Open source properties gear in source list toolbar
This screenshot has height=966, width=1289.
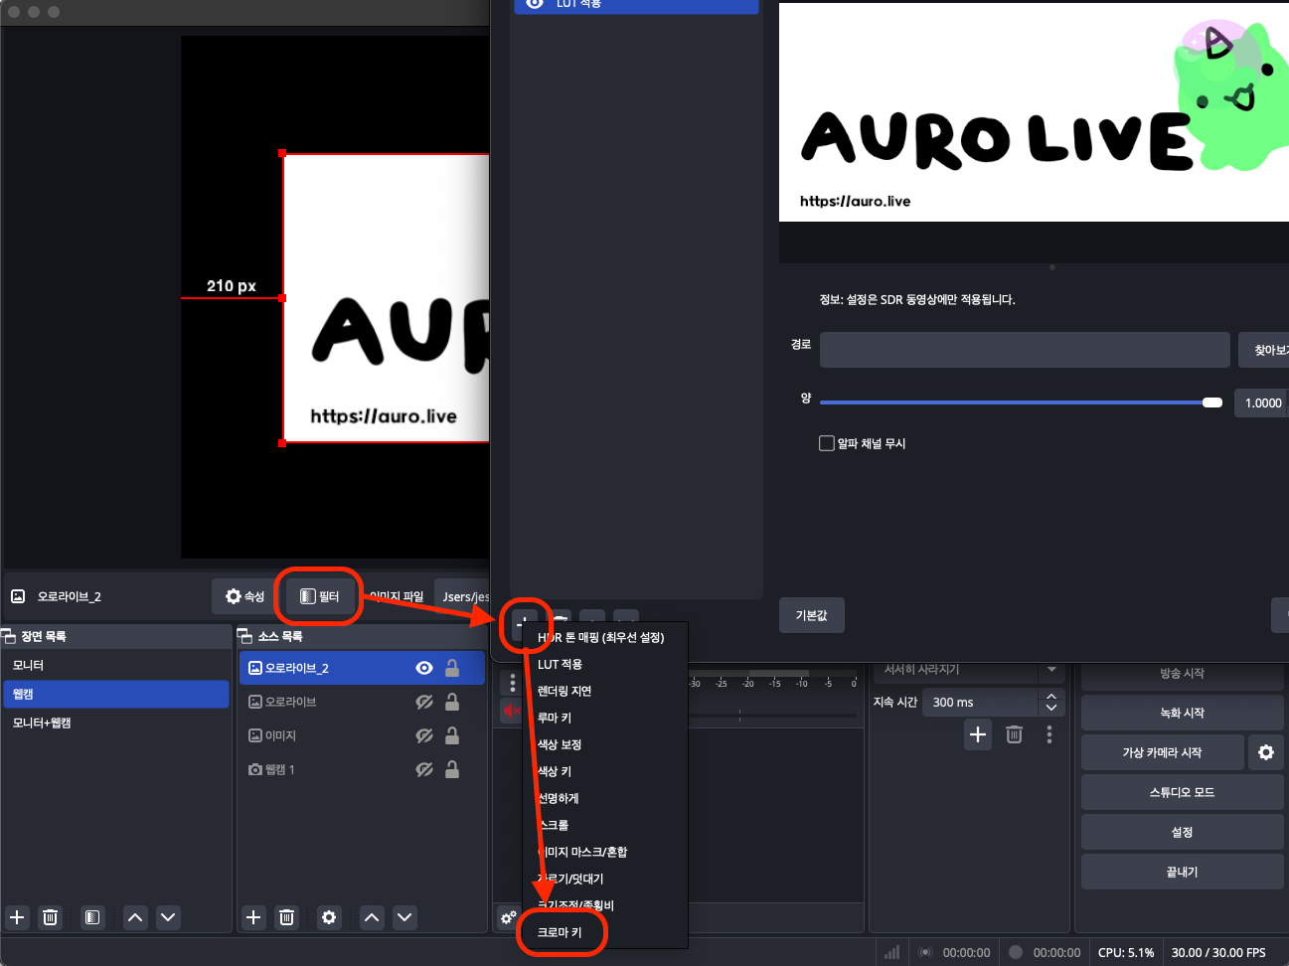pos(329,917)
